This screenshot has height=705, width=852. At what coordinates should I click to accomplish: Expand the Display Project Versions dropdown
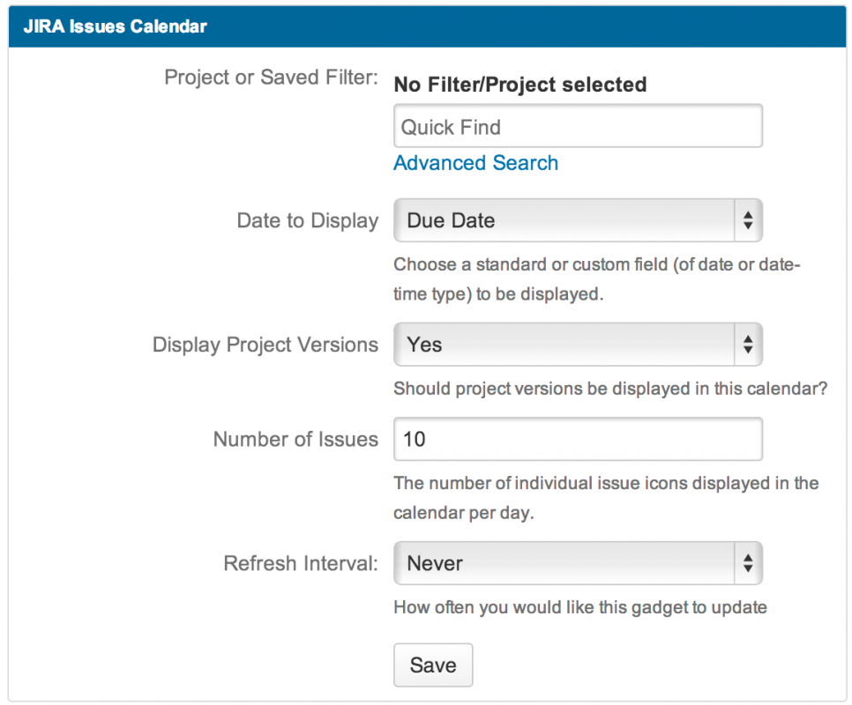pos(564,345)
